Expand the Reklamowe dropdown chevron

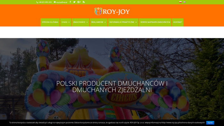click(105, 22)
